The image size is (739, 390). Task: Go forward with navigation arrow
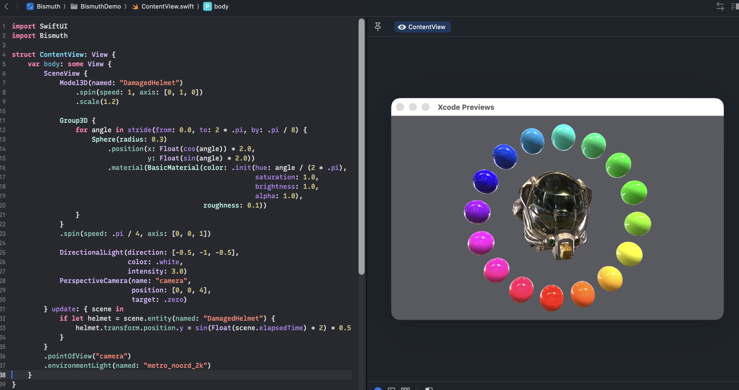[x=17, y=6]
